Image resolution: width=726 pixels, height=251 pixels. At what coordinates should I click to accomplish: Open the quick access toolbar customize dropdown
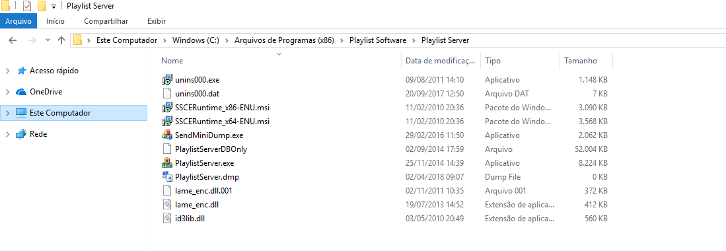coord(54,7)
